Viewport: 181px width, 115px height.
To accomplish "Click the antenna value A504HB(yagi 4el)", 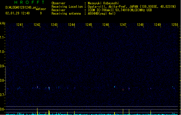I will click(x=102, y=14).
